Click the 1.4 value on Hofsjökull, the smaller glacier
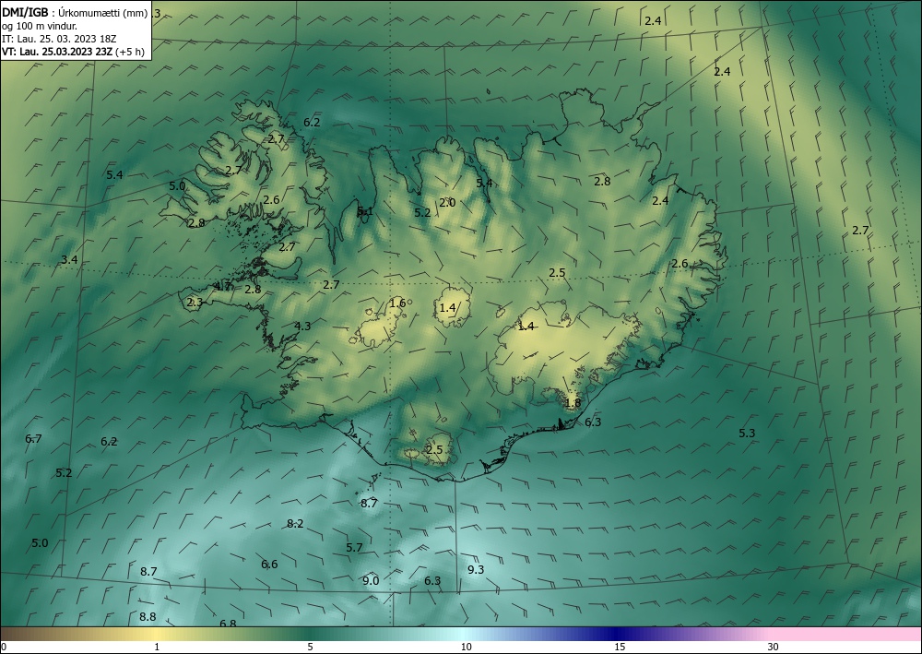922x654 pixels. coord(447,308)
